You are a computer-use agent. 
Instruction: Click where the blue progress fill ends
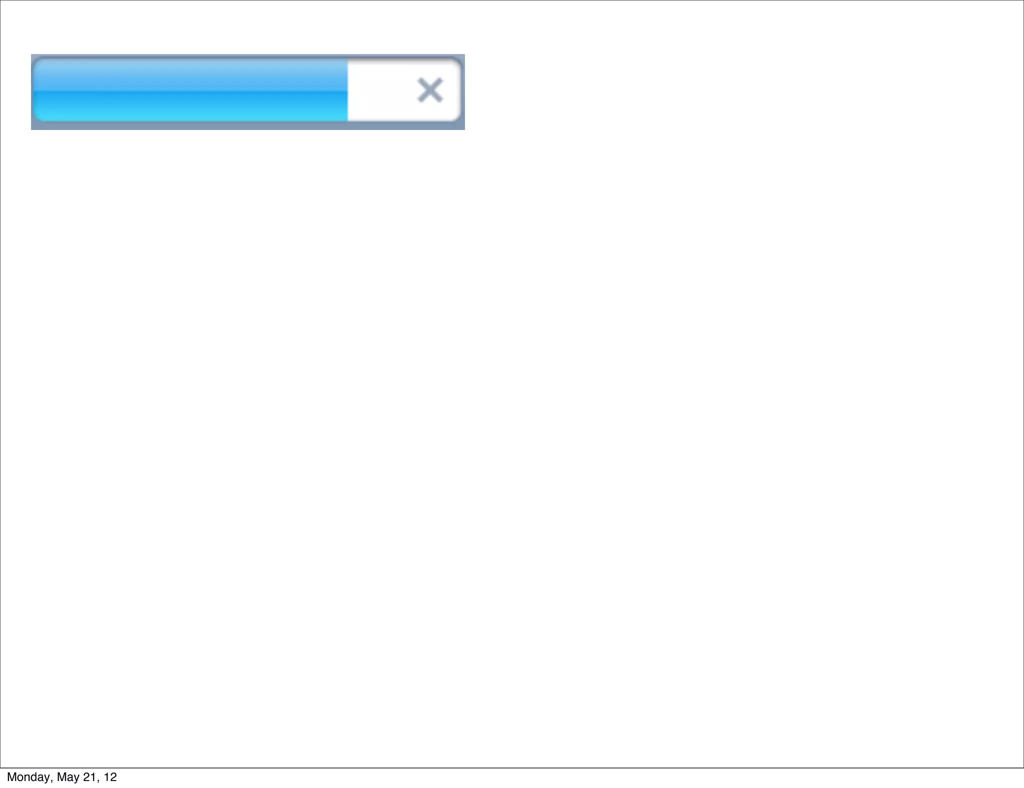[x=347, y=90]
